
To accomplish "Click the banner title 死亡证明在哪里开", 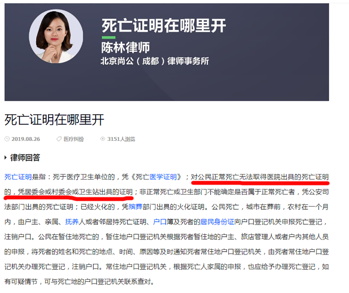I will click(x=164, y=26).
